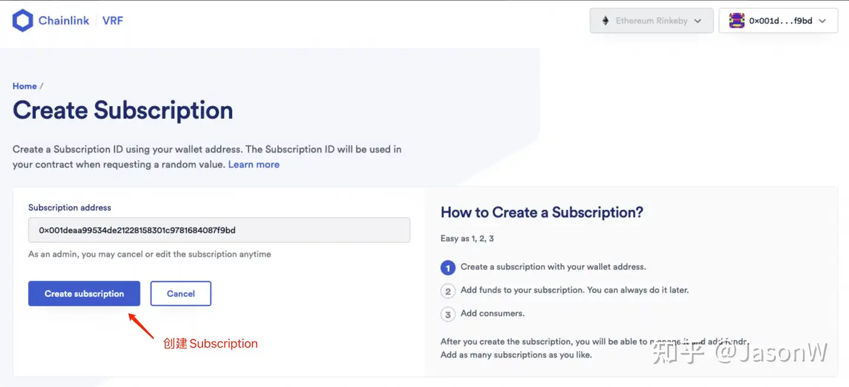The image size is (849, 387).
Task: Click the VRF product label in header
Action: pyautogui.click(x=113, y=21)
